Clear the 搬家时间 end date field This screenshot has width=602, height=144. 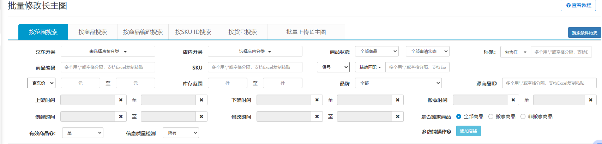(590, 100)
